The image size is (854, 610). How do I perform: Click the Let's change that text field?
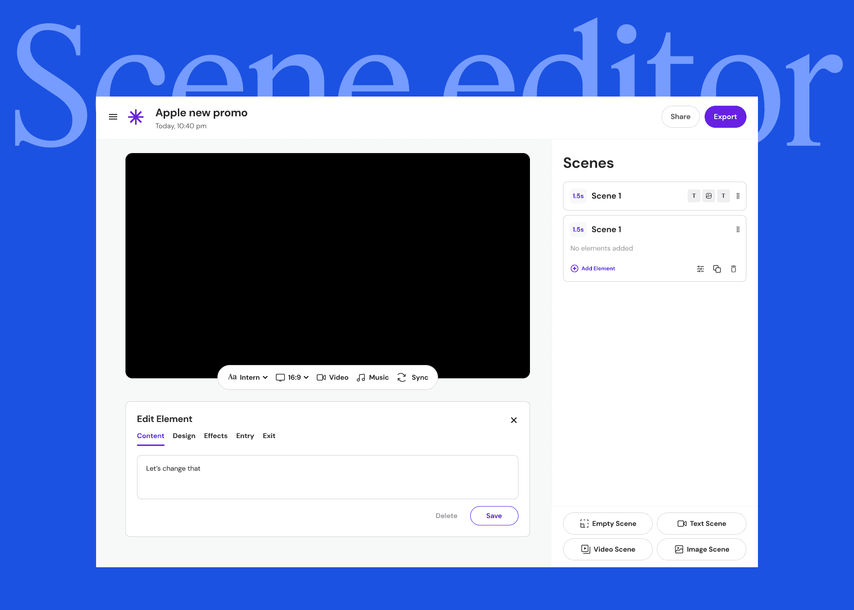pyautogui.click(x=327, y=477)
